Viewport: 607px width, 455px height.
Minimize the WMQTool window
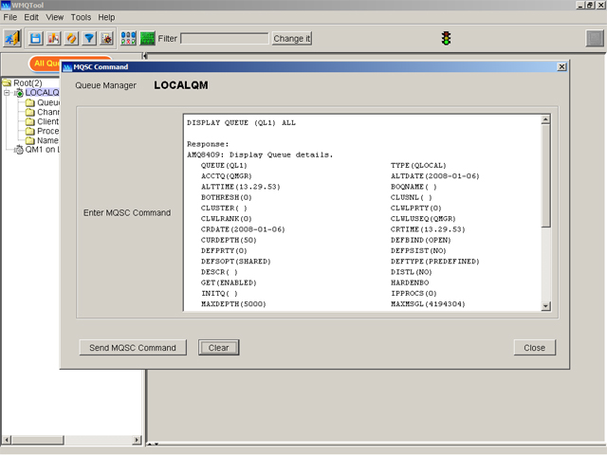(x=580, y=5)
